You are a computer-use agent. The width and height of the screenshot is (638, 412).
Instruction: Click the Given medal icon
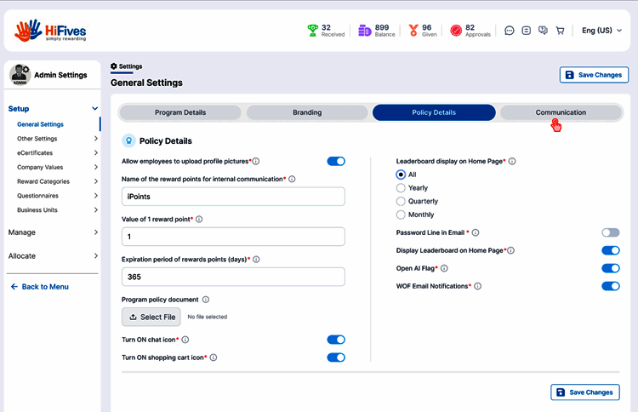(413, 31)
